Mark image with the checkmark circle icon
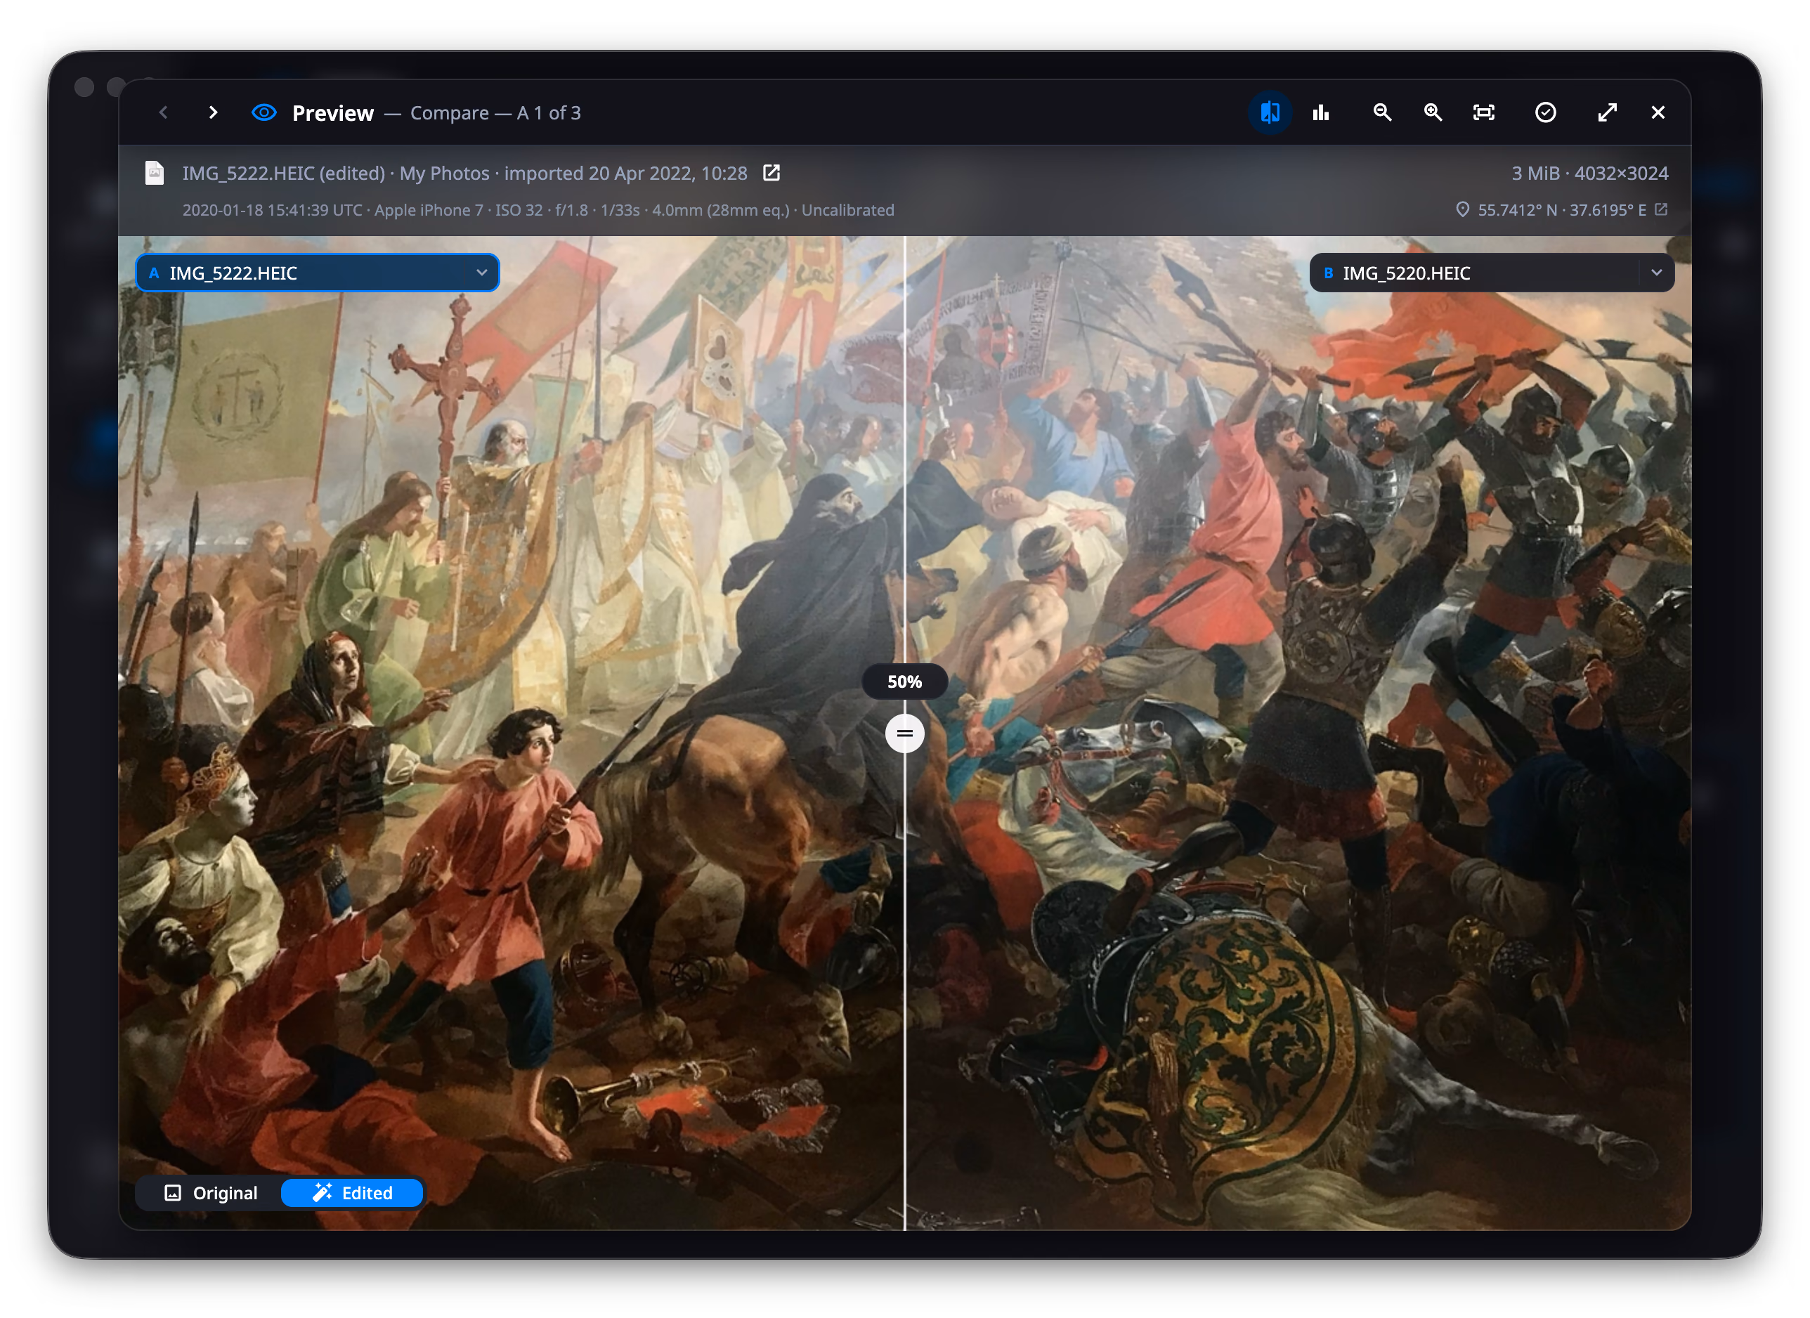This screenshot has width=1810, height=1318. pos(1546,112)
